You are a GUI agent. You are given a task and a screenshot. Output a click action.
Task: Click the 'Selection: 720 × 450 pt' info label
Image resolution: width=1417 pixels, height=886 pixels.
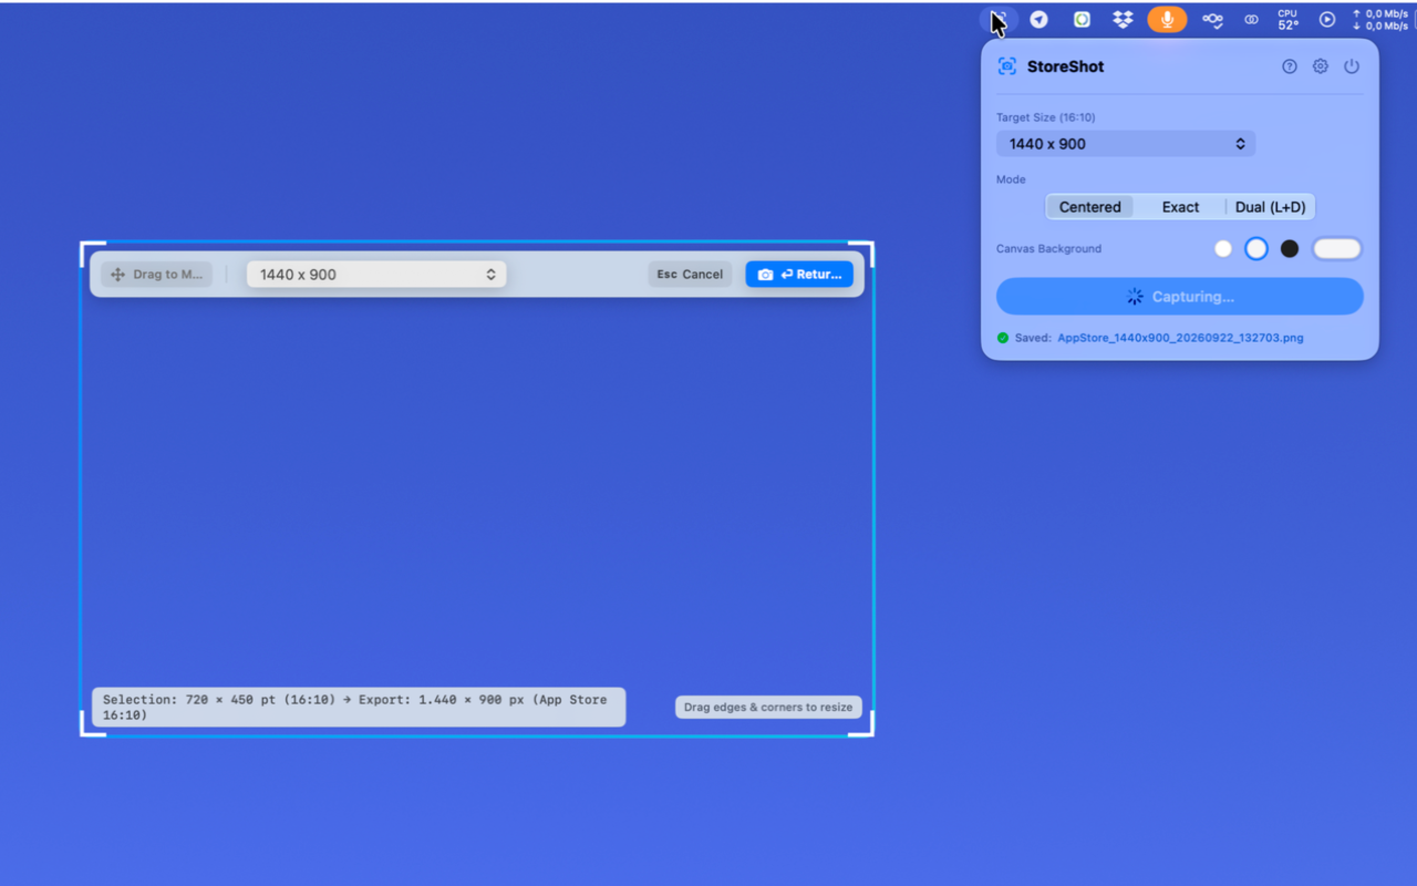click(358, 707)
